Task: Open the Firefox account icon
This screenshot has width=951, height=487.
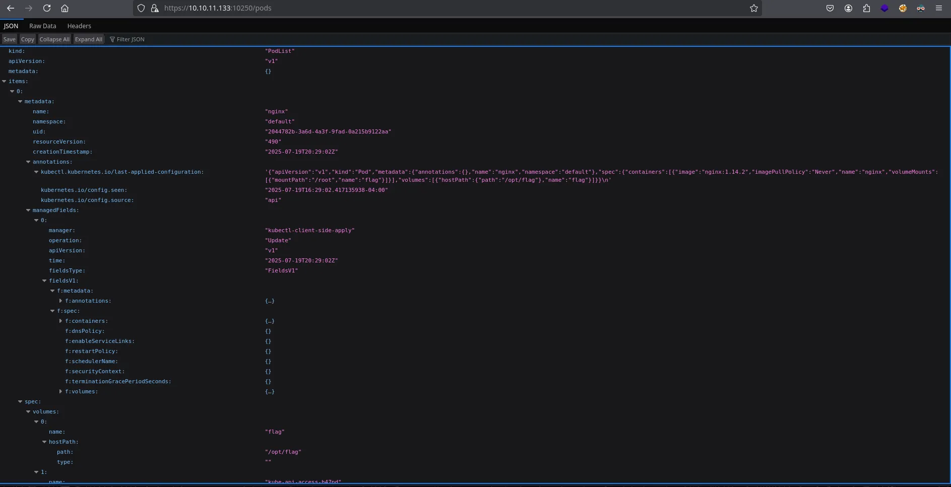Action: [x=848, y=8]
